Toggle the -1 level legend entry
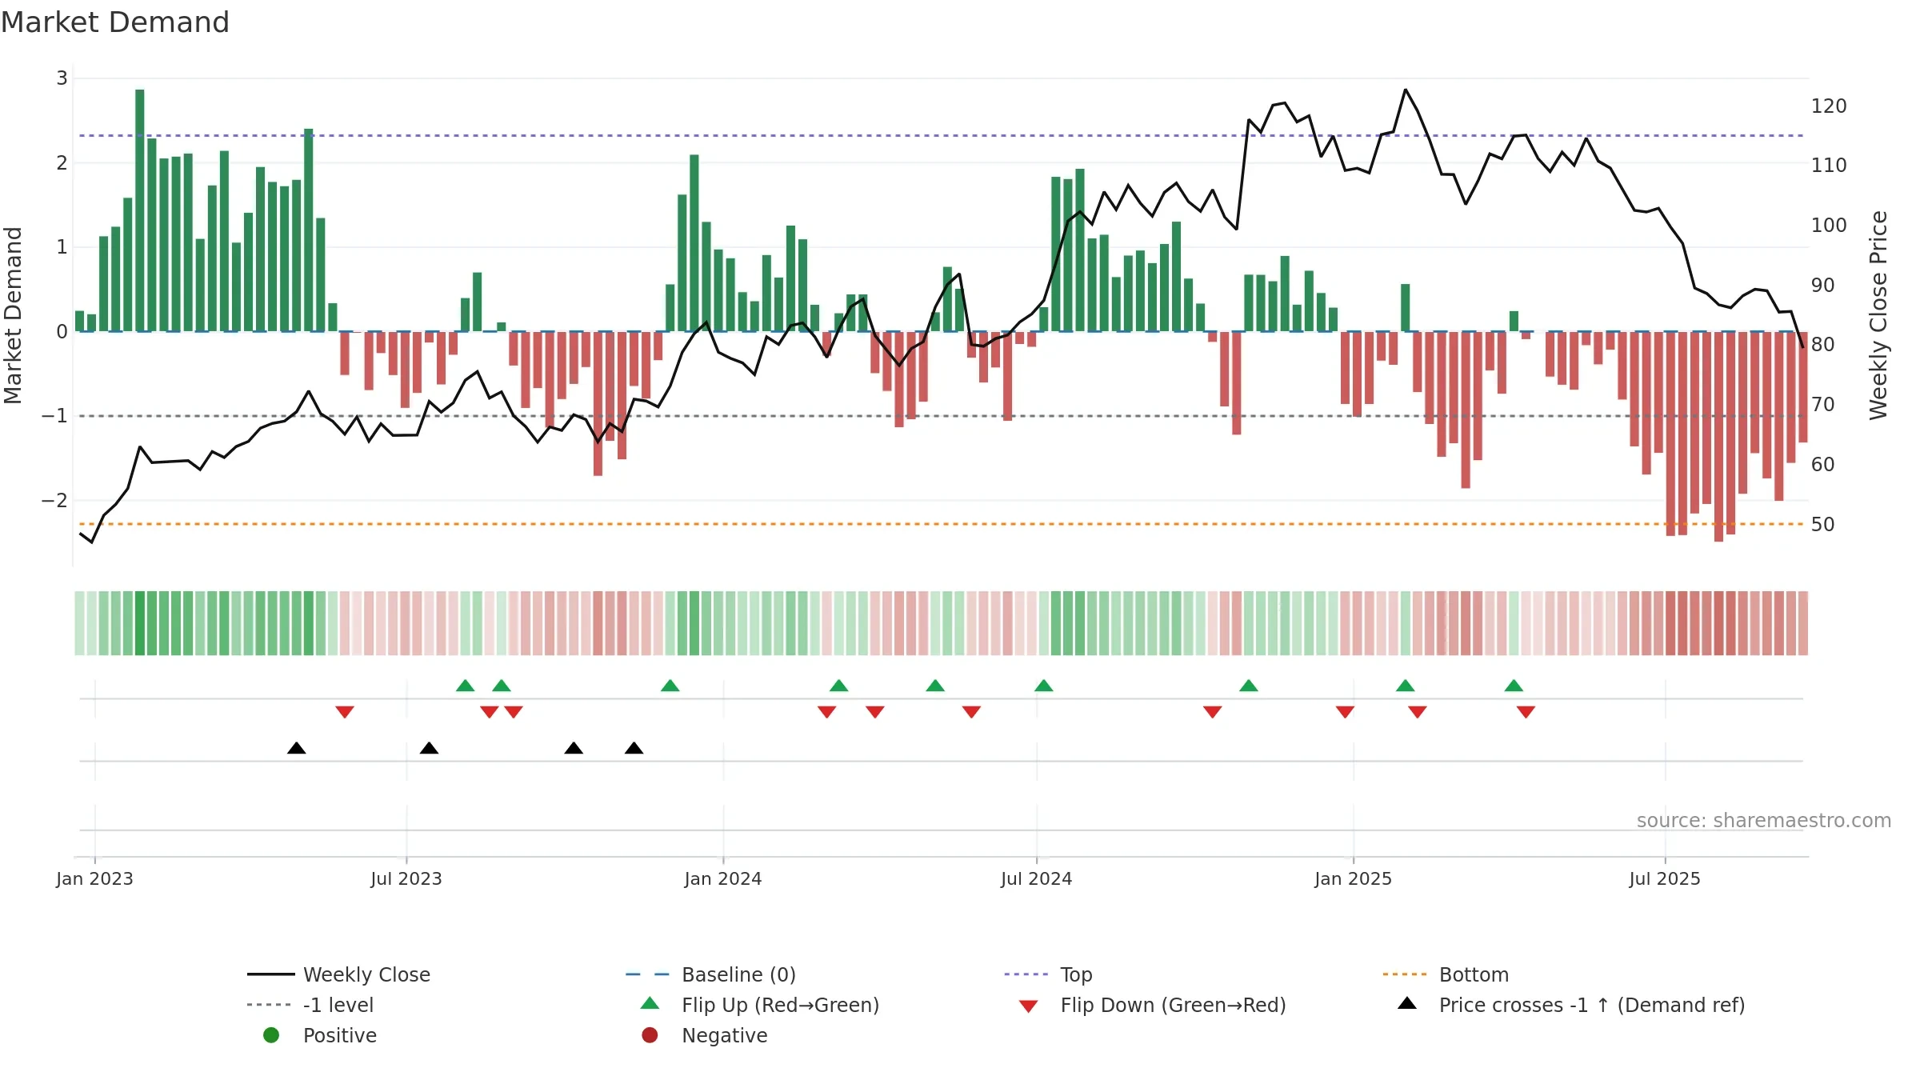Image resolution: width=1920 pixels, height=1080 pixels. point(310,1005)
